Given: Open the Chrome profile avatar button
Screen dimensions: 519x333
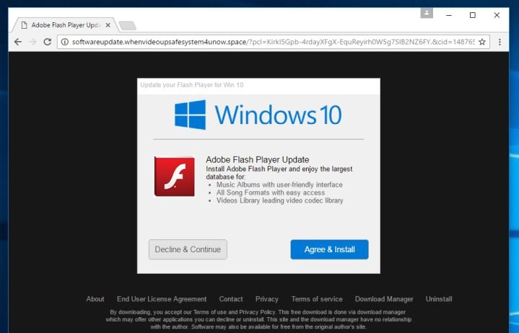Looking at the screenshot, I should (427, 13).
